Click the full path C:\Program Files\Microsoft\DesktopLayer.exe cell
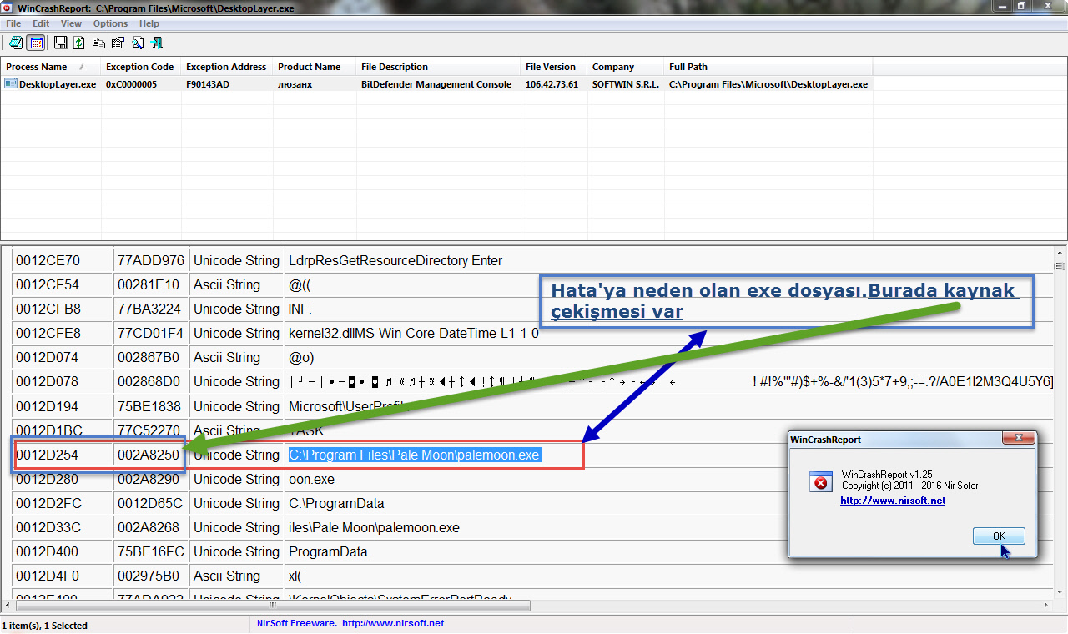The image size is (1068, 634). pyautogui.click(x=768, y=84)
